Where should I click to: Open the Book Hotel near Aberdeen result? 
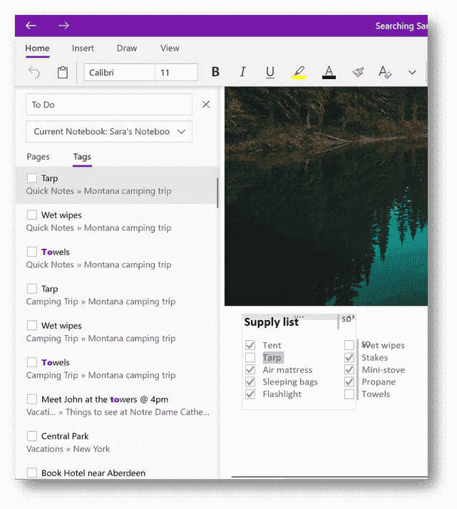(x=93, y=473)
